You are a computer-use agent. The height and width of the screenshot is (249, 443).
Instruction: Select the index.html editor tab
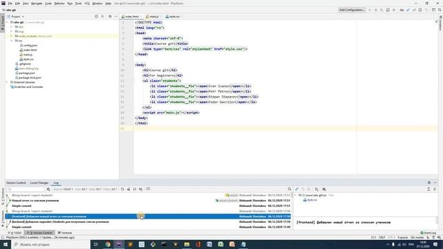click(132, 17)
